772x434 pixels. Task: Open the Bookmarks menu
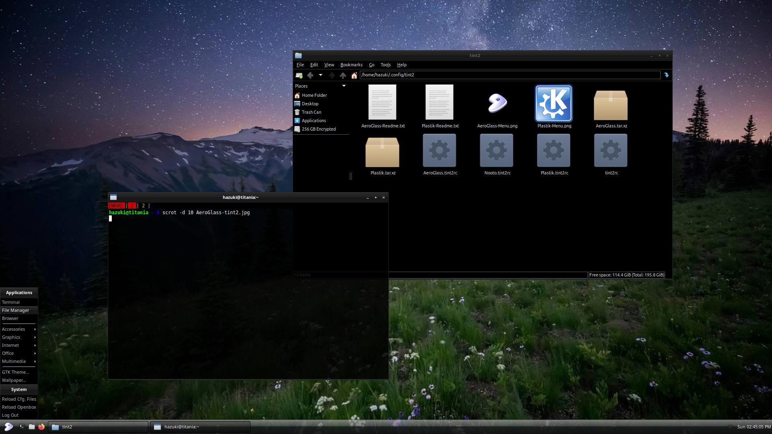tap(351, 65)
